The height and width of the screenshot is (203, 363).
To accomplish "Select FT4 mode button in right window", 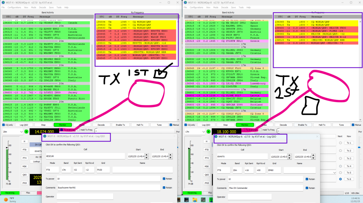I will point(207,158).
